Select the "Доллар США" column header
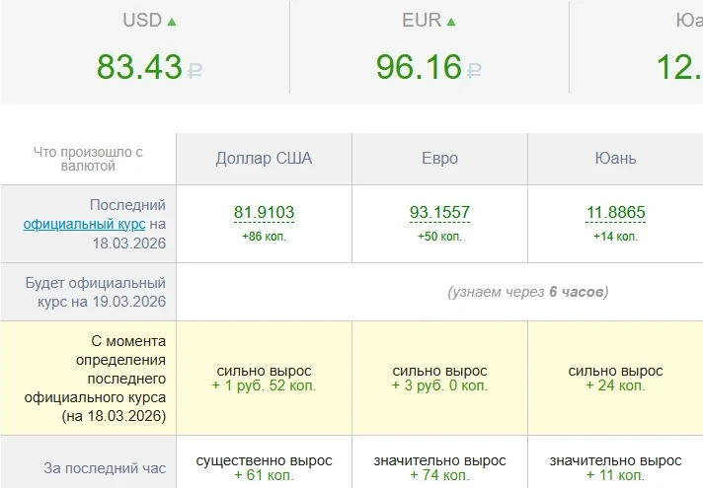 [264, 159]
